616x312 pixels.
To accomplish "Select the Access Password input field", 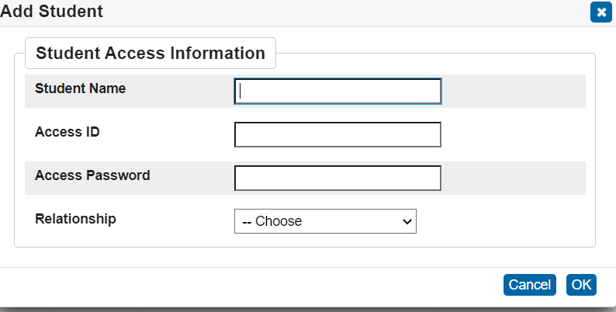I will pos(337,179).
